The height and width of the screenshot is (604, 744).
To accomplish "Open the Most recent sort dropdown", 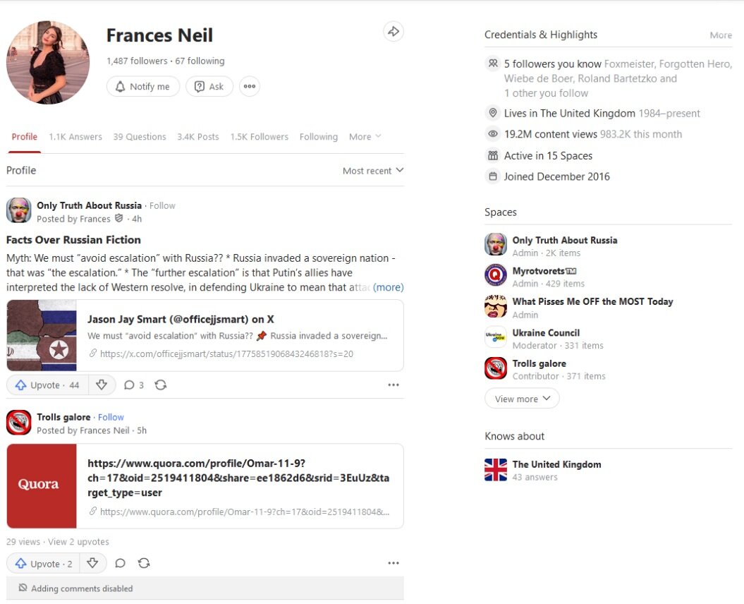I will [373, 171].
